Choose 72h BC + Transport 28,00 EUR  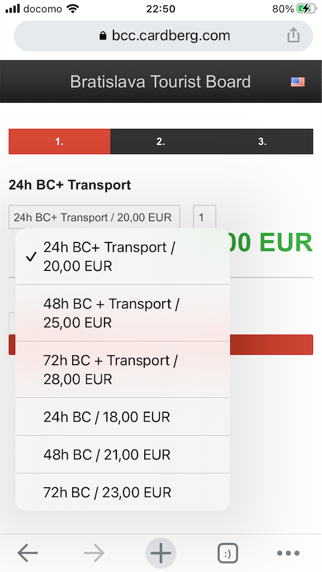tap(122, 370)
